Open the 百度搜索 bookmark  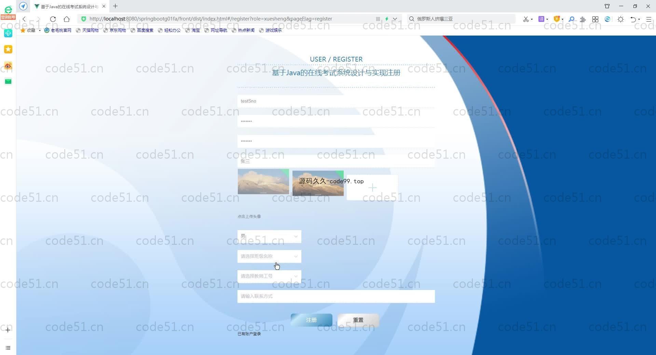[x=142, y=30]
